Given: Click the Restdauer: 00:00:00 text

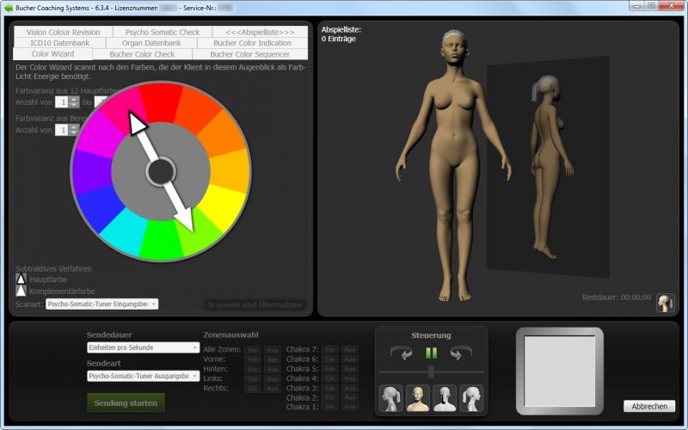Looking at the screenshot, I should coord(617,298).
